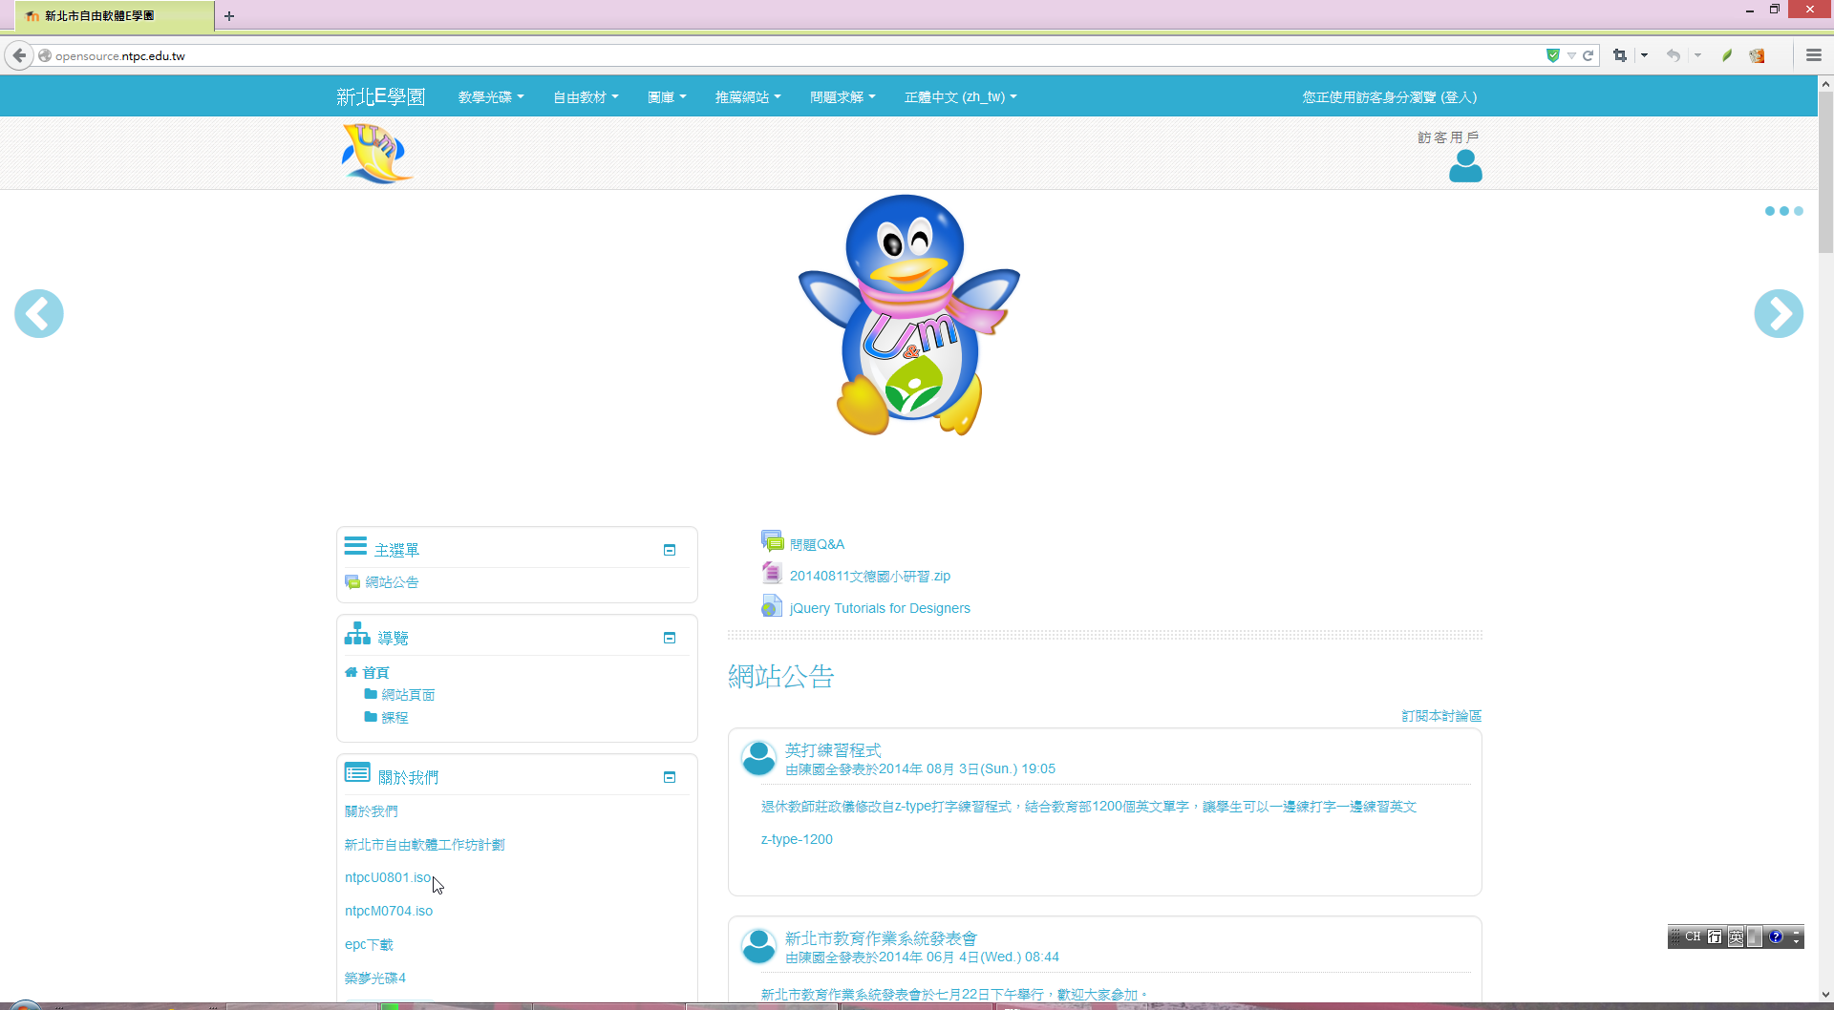The image size is (1834, 1010).
Task: Click the greyed-out undo arrow toolbar icon
Action: (x=1674, y=55)
